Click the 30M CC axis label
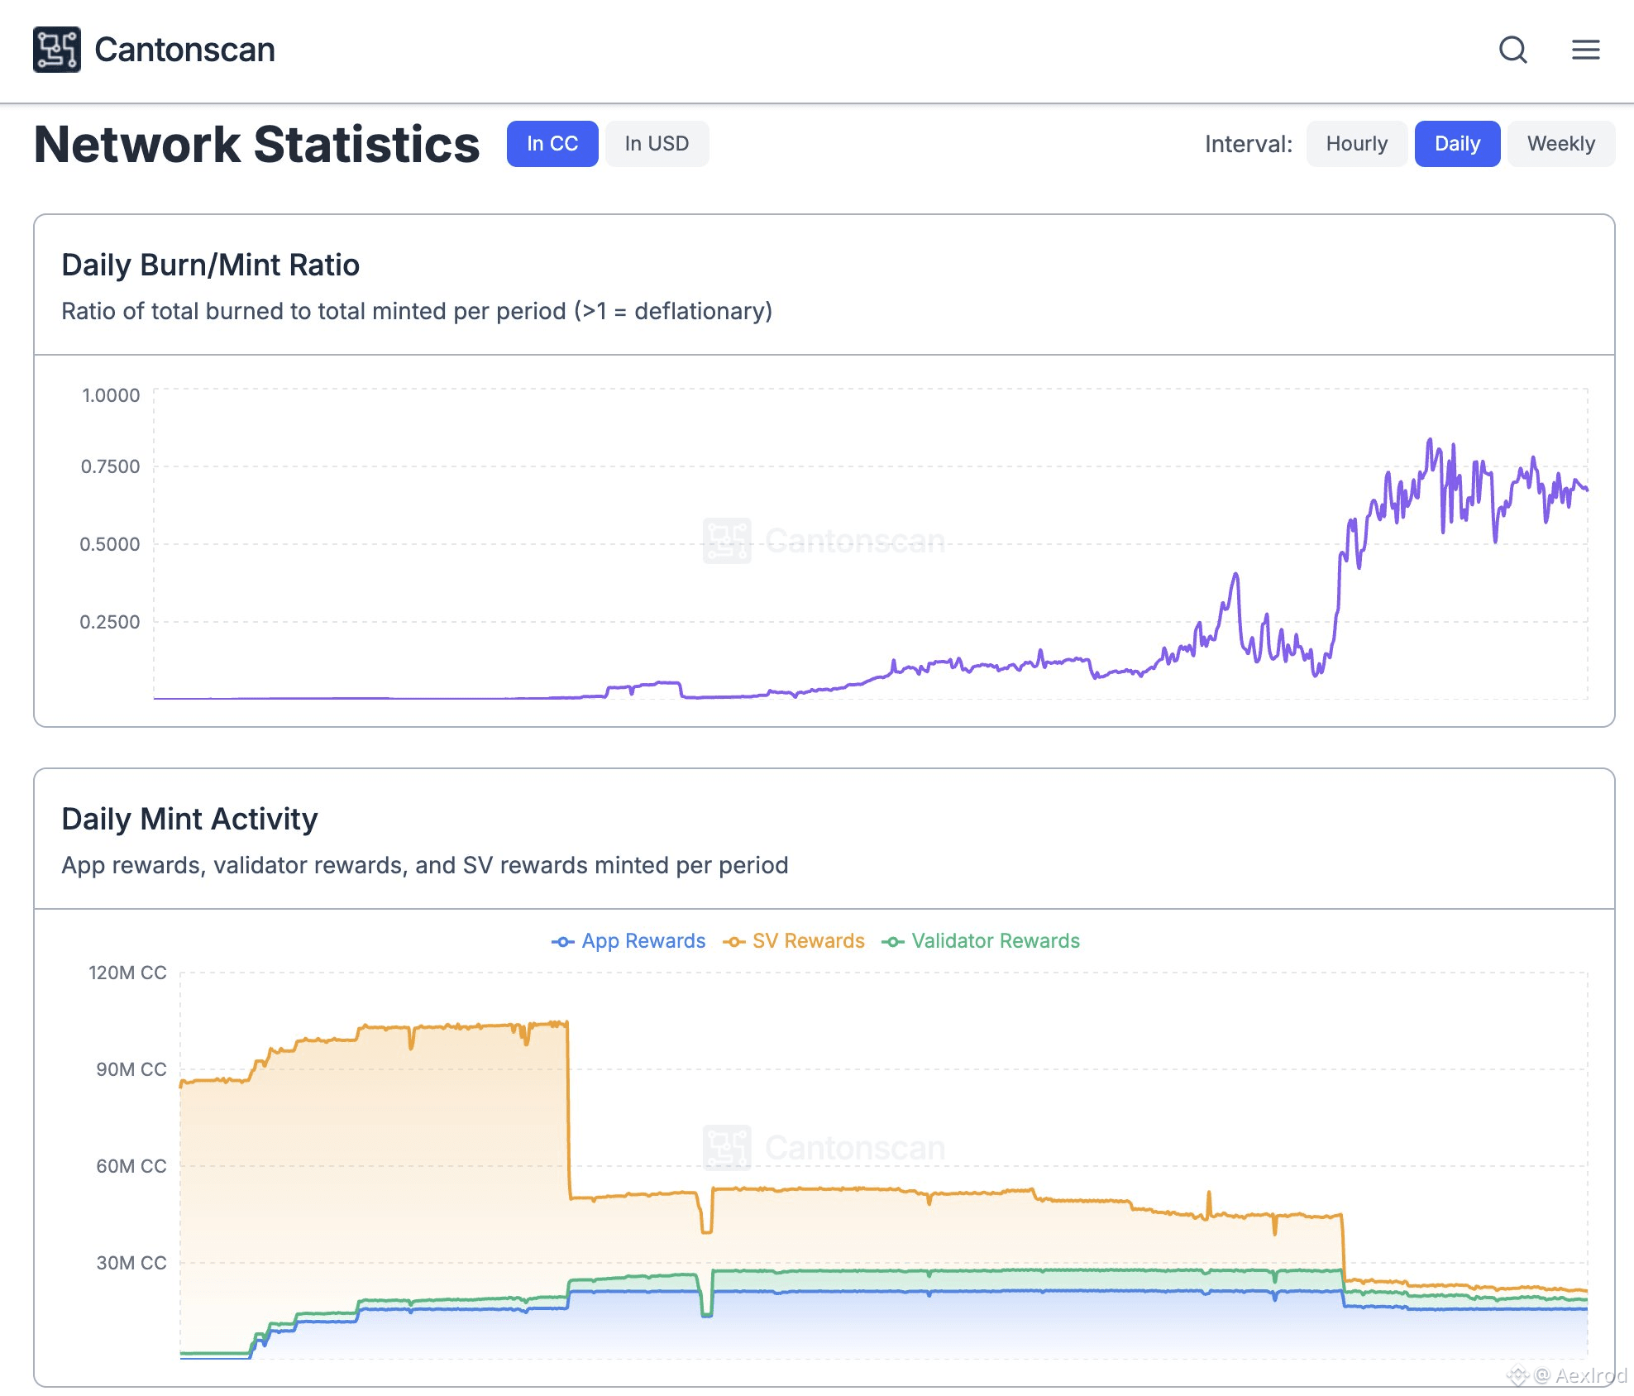Viewport: 1634px width, 1396px height. coord(131,1263)
